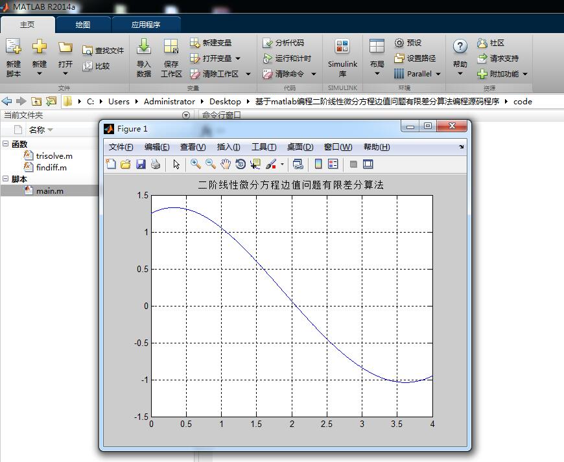The image size is (564, 462).
Task: Open the Parallel dropdown
Action: tap(438, 74)
